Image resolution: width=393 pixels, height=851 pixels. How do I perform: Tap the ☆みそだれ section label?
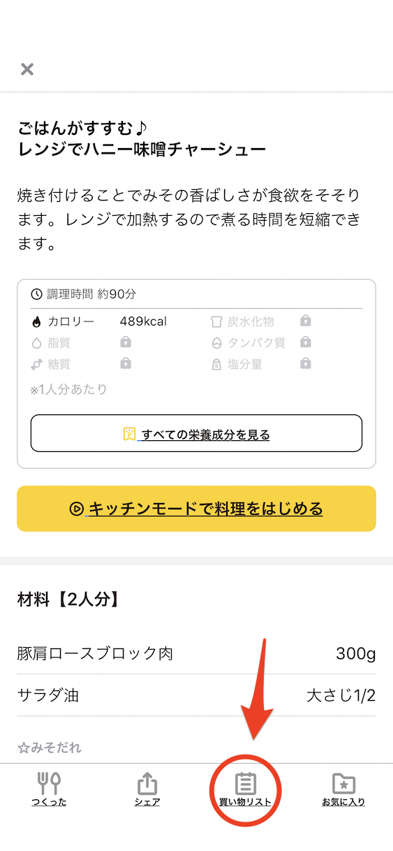[x=50, y=748]
